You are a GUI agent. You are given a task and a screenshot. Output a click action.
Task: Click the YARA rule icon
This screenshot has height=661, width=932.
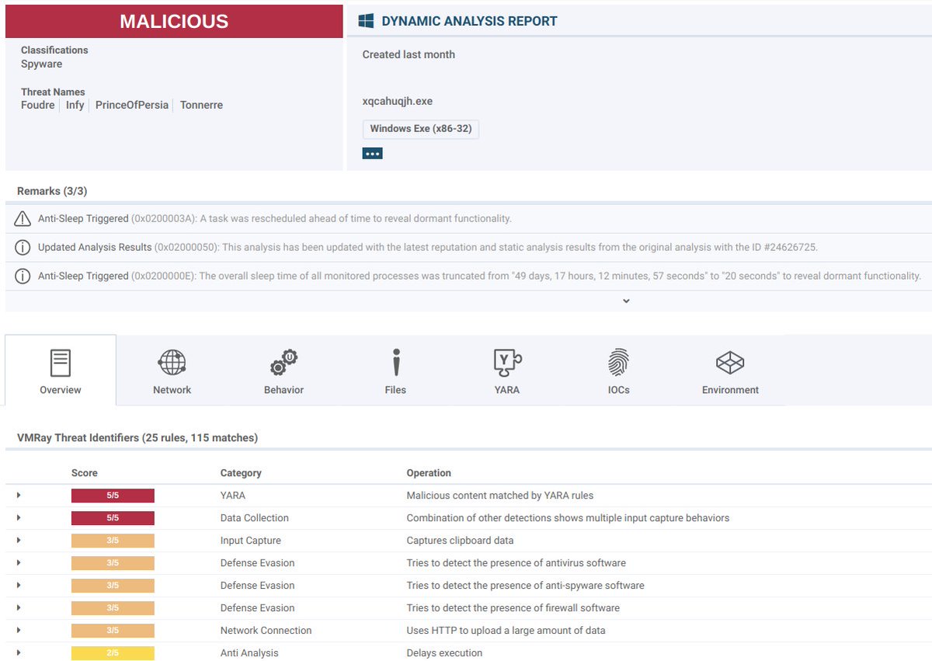click(508, 362)
